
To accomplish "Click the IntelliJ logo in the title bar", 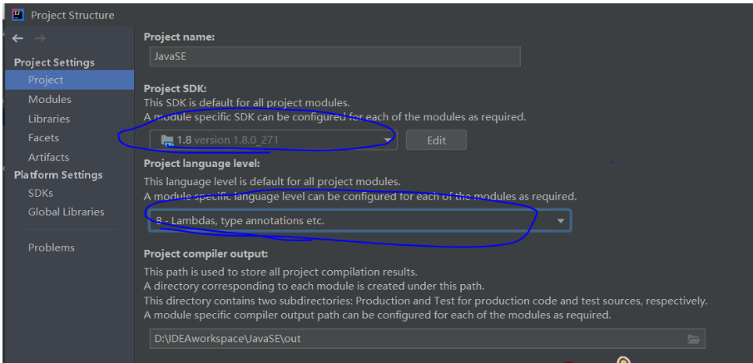I will pos(17,15).
